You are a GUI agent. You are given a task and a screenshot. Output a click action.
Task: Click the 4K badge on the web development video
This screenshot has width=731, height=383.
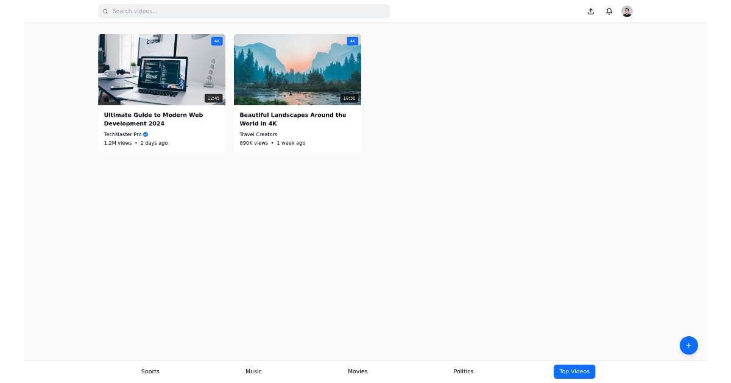pyautogui.click(x=217, y=41)
